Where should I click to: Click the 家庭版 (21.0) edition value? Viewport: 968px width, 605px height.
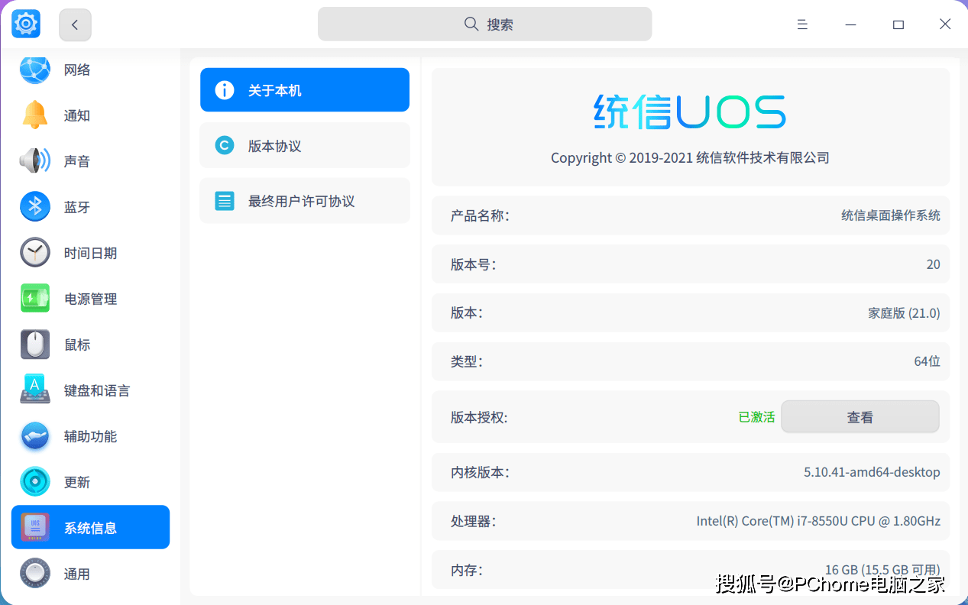pos(904,313)
